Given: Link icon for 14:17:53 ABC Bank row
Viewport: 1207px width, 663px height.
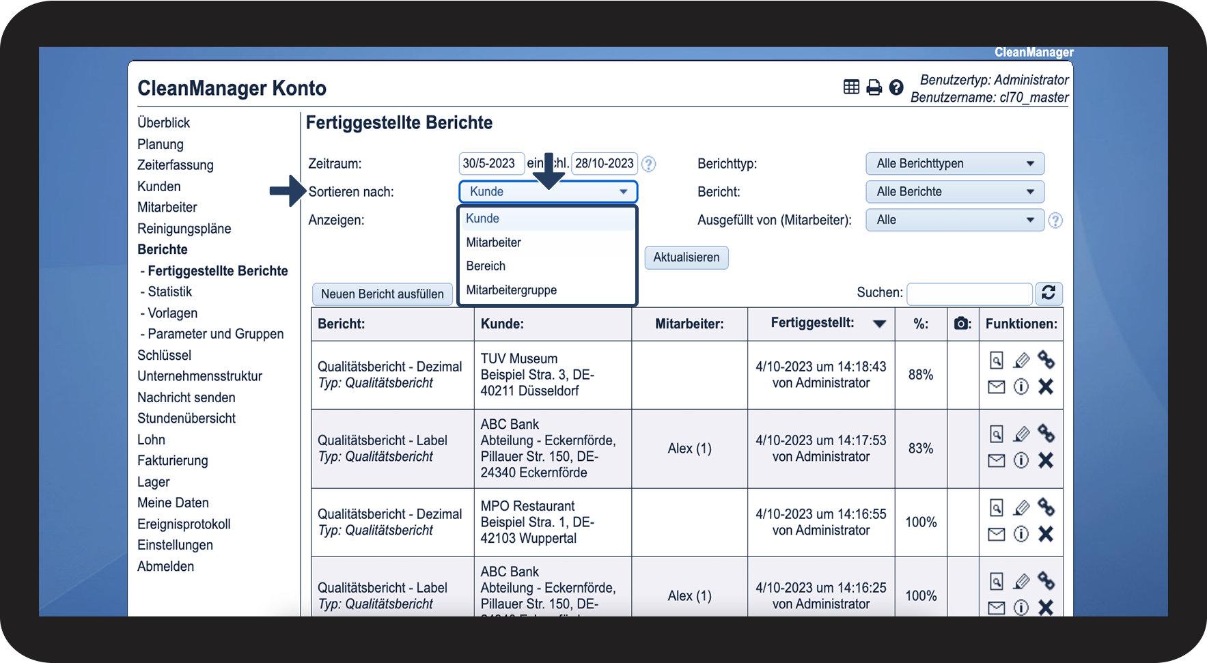Looking at the screenshot, I should click(1046, 433).
